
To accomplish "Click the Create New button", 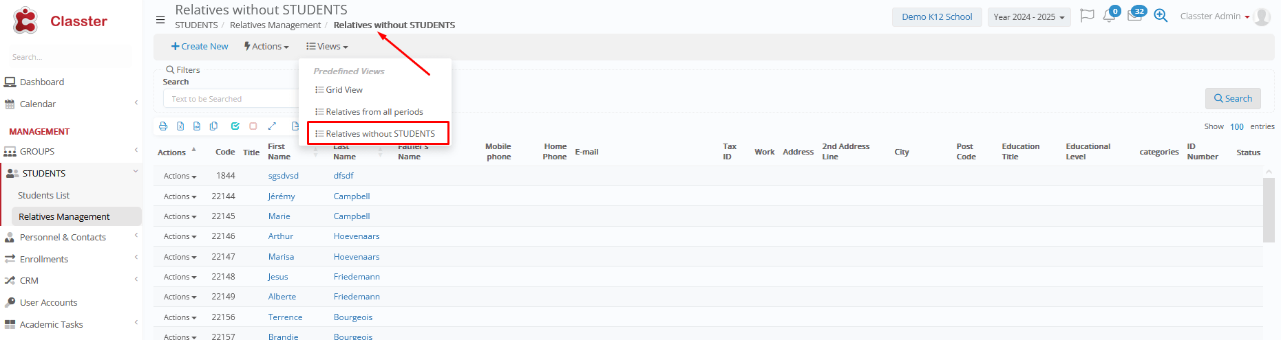I will [x=200, y=47].
